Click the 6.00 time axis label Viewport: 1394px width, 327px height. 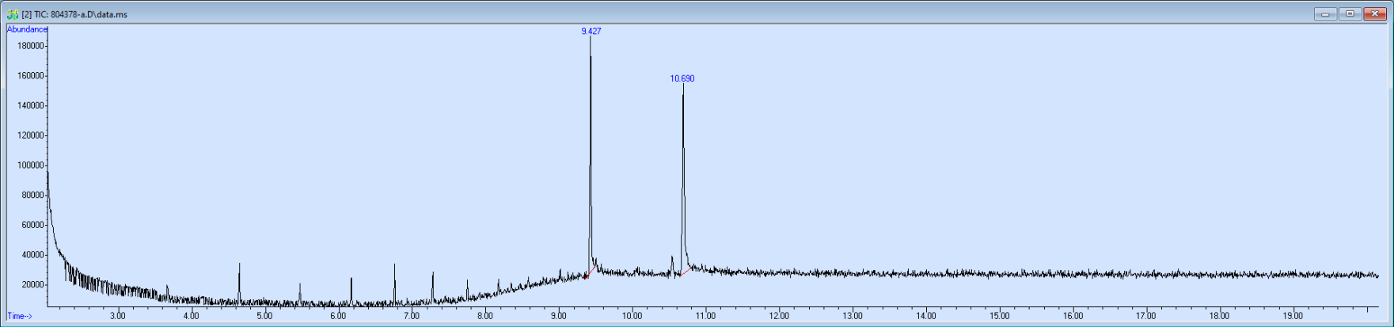tap(338, 316)
